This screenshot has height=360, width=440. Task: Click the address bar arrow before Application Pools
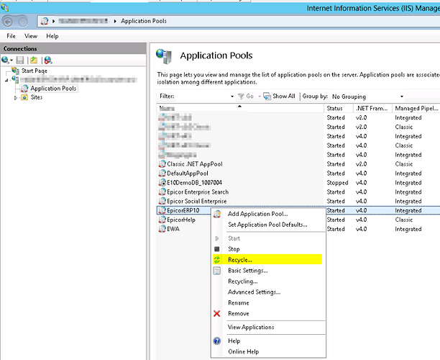point(115,21)
